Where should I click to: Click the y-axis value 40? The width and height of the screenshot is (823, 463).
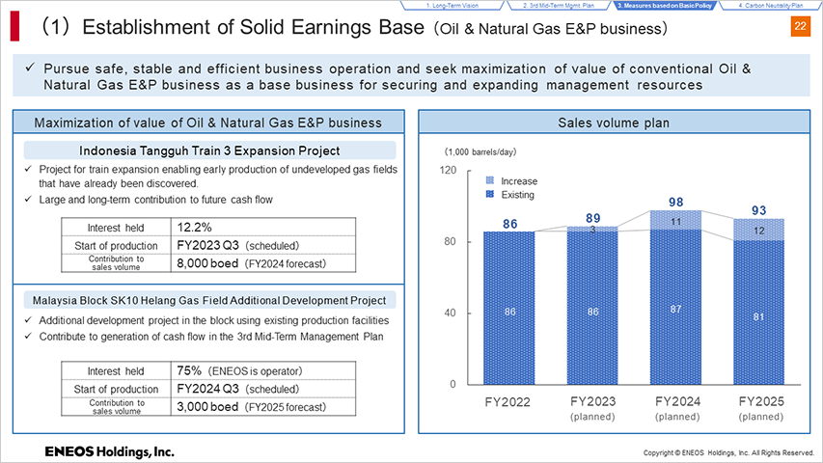(450, 313)
